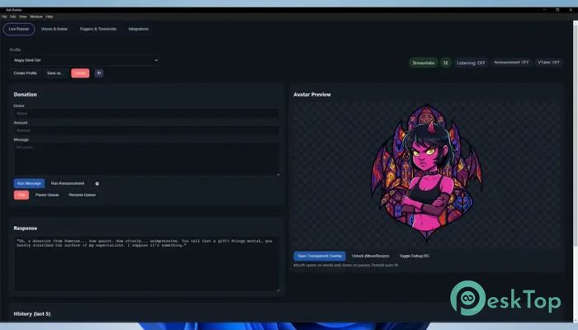Click the Message box resize handle corner
Screen dimensions: 578x330
pyautogui.click(x=278, y=174)
